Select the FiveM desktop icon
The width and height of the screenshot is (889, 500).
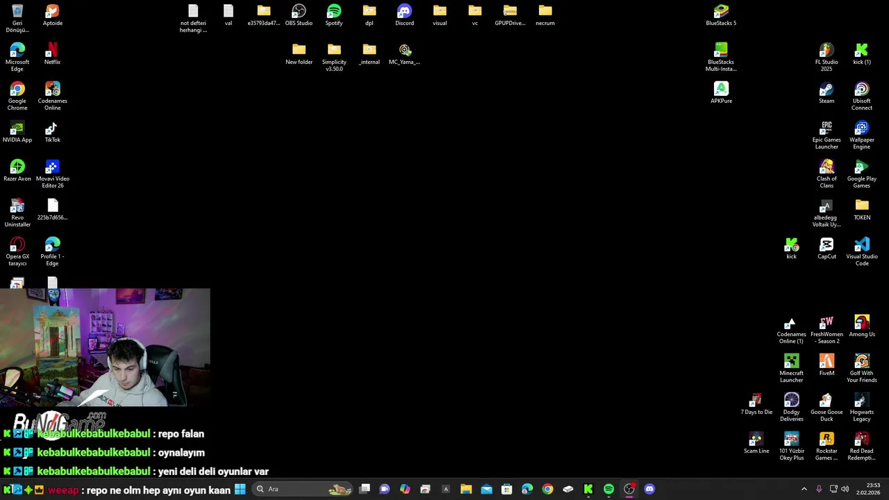[826, 365]
